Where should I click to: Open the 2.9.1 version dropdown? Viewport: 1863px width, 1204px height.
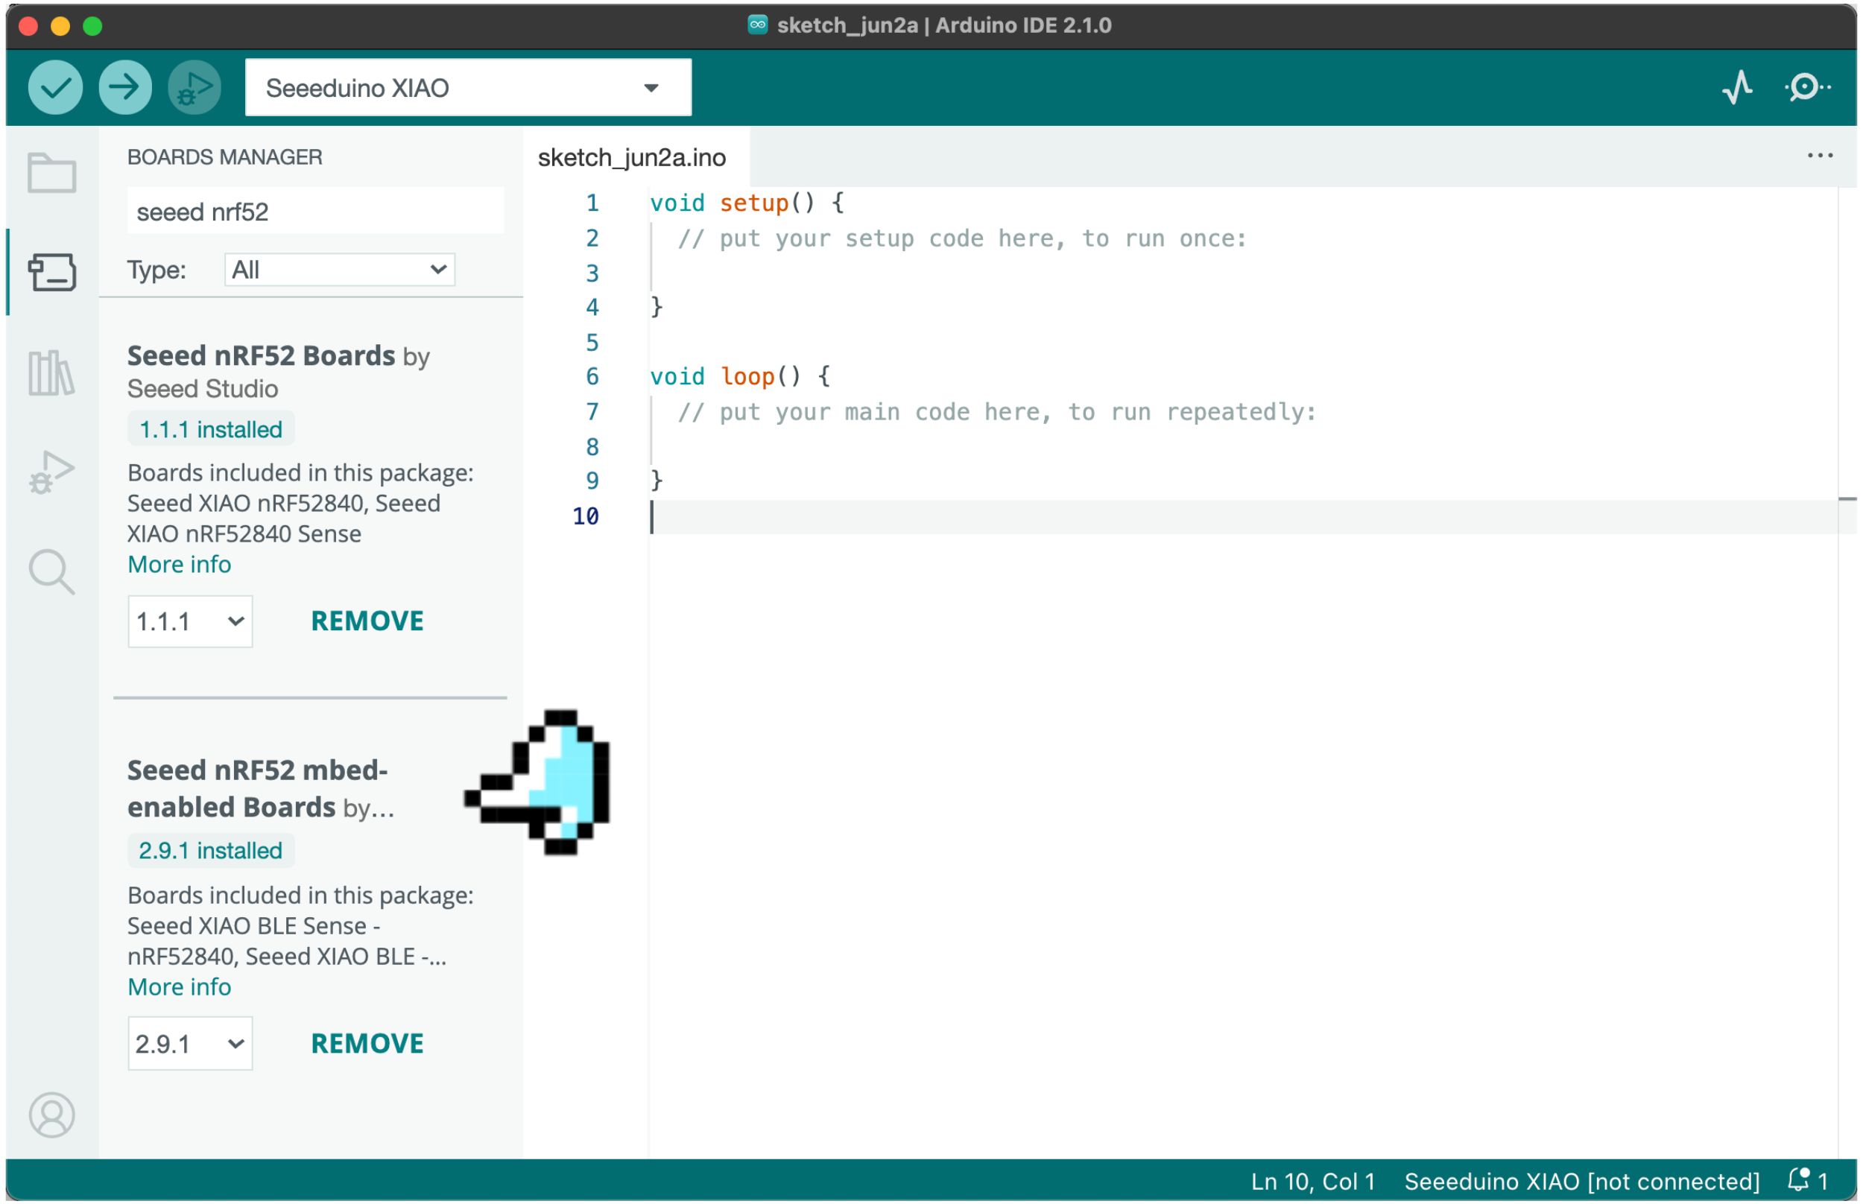[x=190, y=1042]
